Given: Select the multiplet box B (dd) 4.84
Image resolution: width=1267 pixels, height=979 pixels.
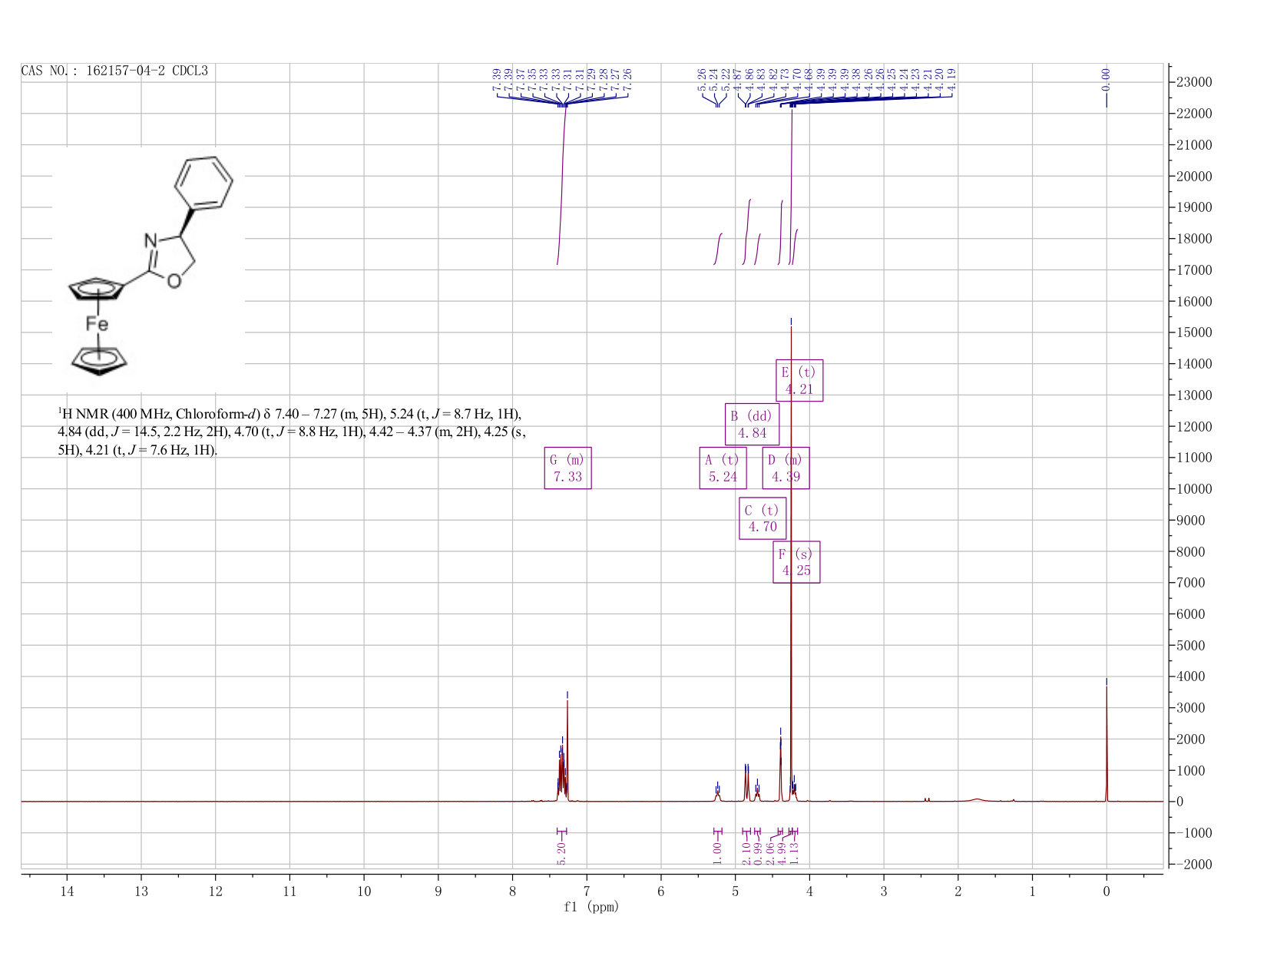Looking at the screenshot, I should [x=752, y=424].
